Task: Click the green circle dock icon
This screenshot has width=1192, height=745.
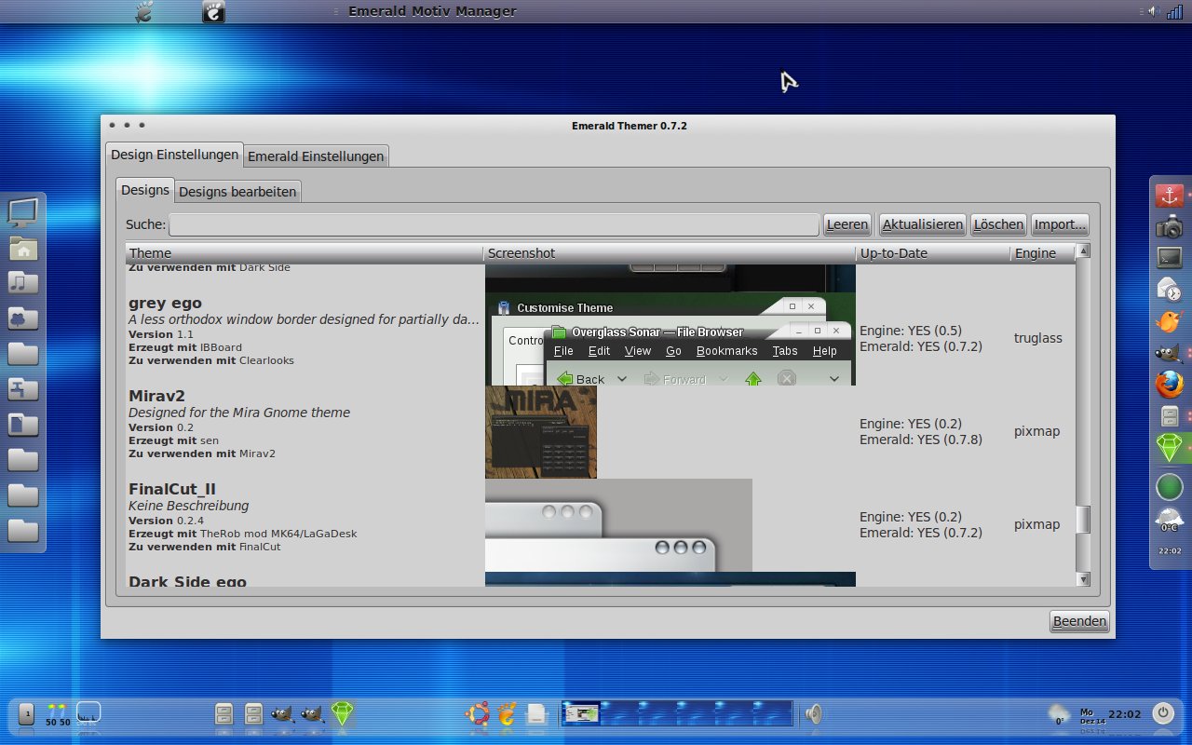Action: (x=1169, y=486)
